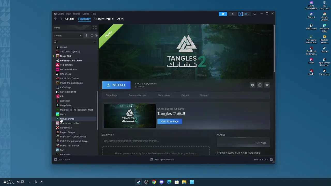Open RedM desktop shortcut

(311, 72)
